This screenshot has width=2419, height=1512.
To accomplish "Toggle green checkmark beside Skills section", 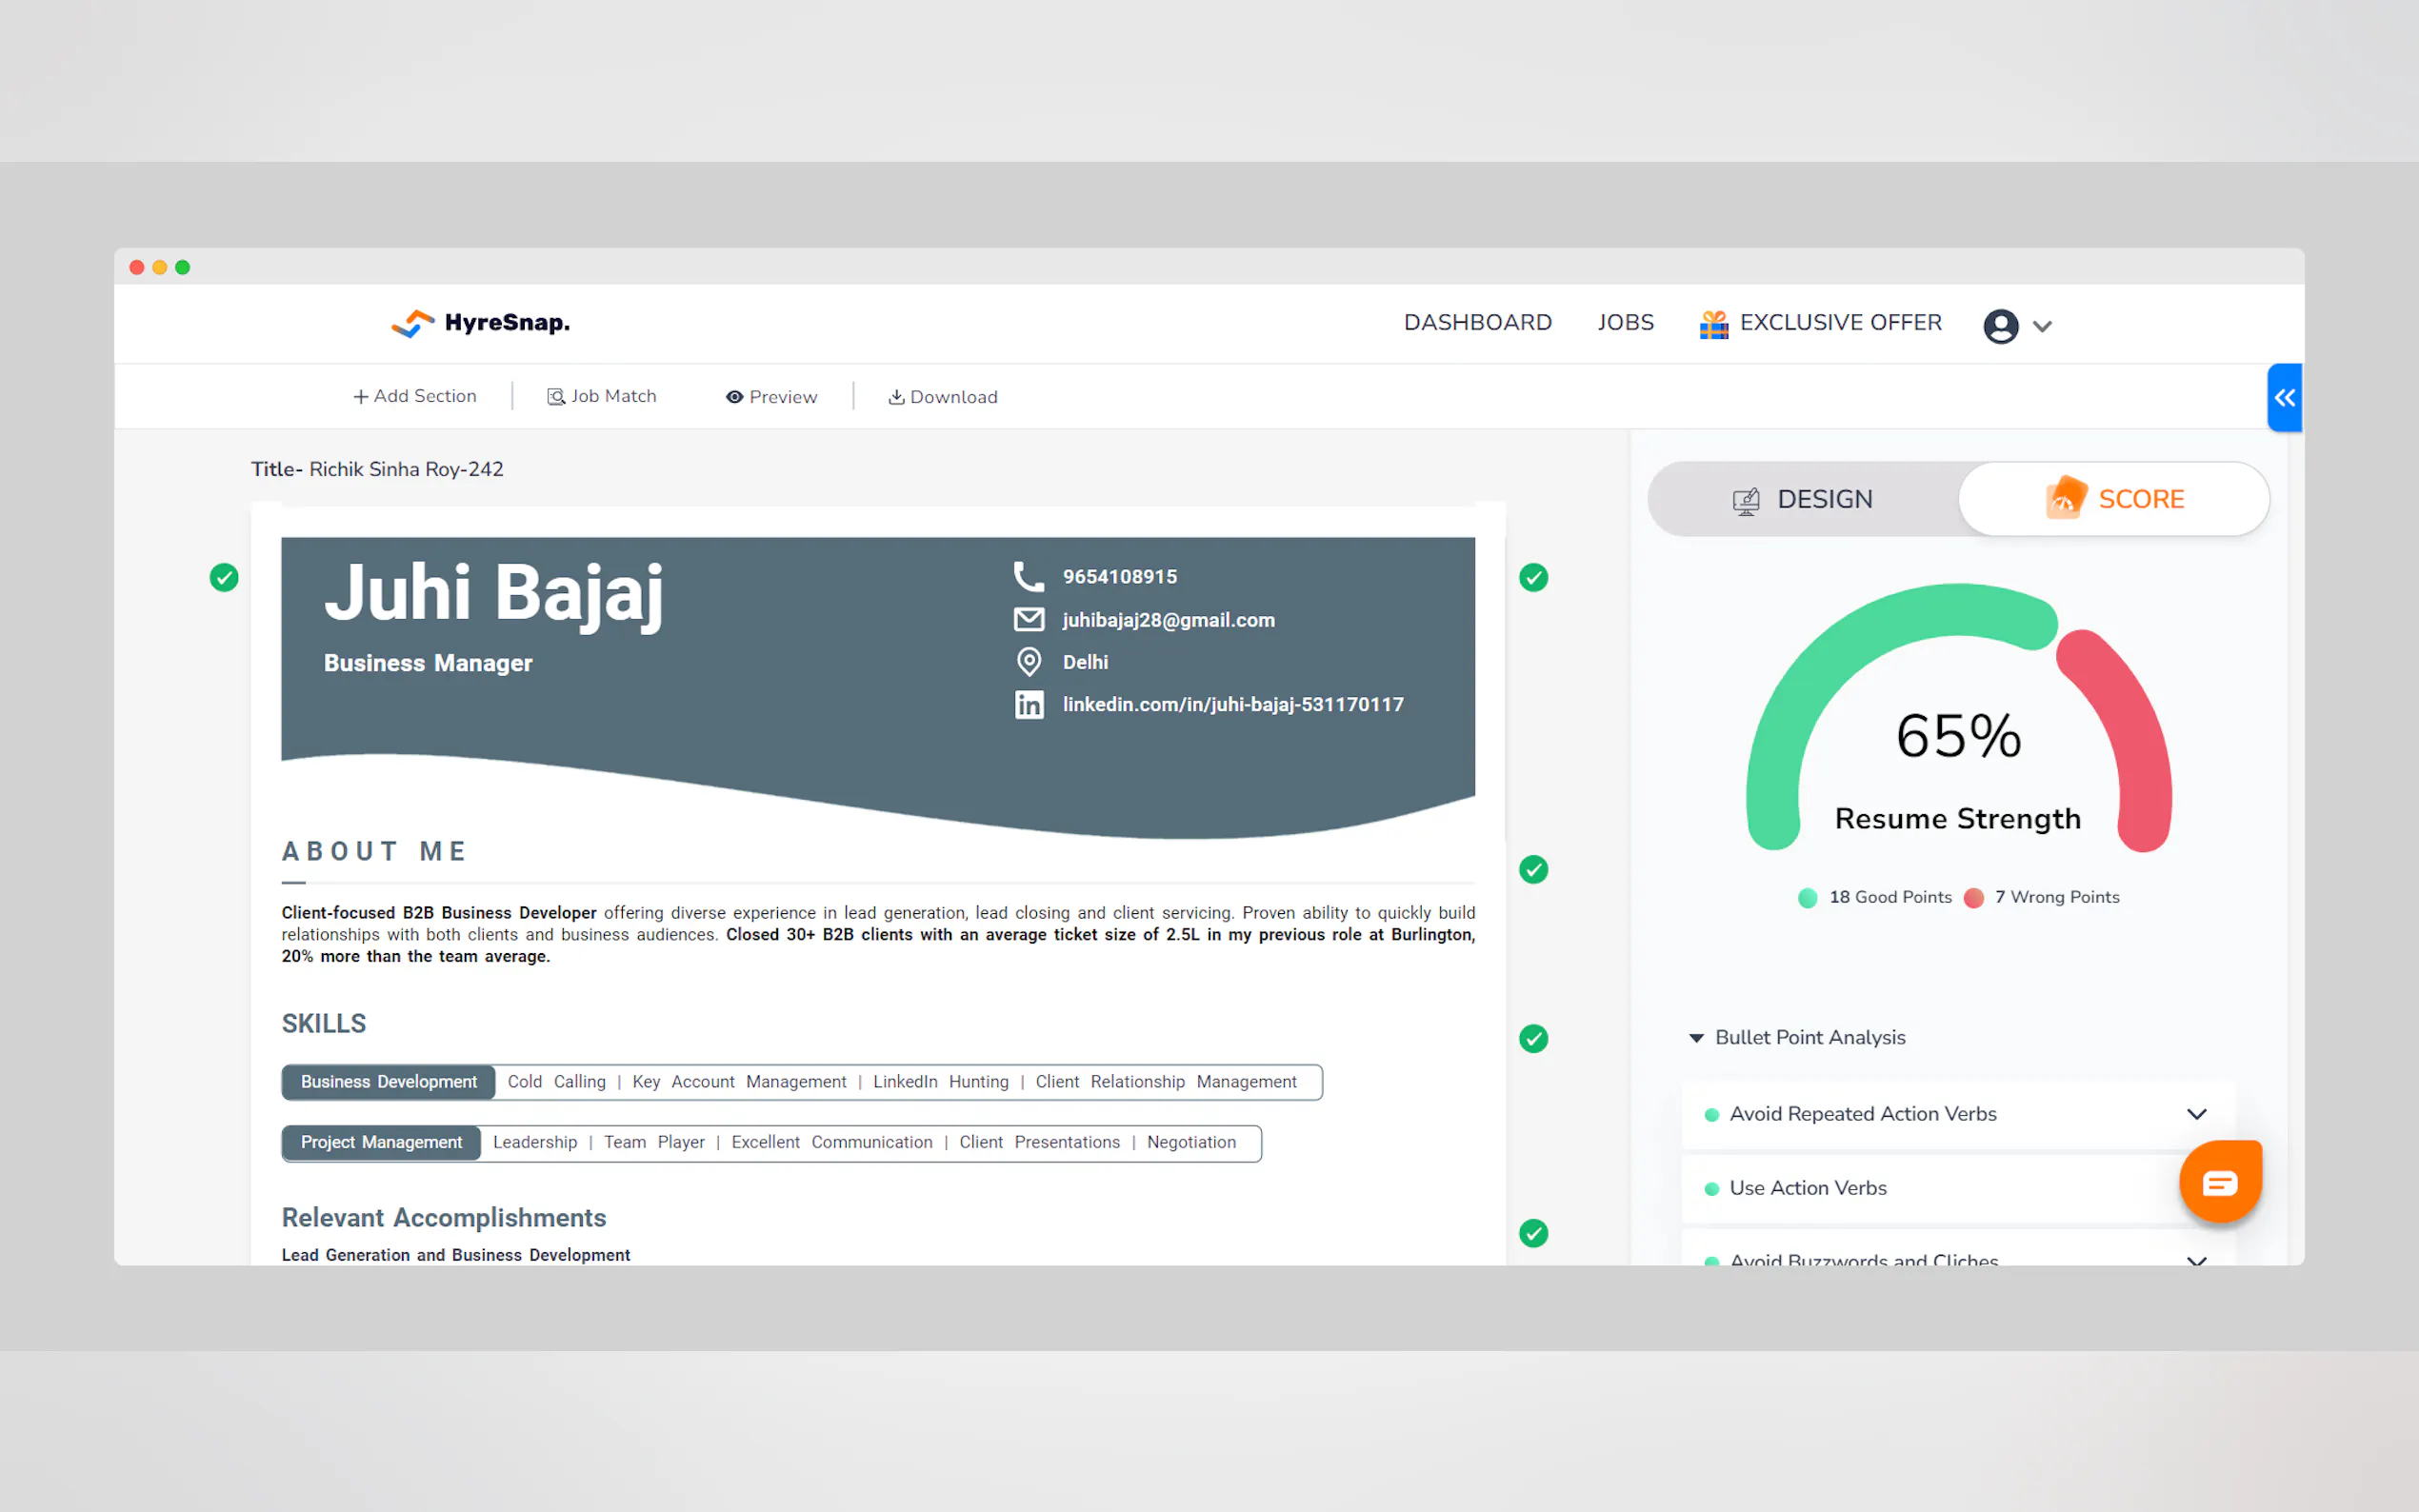I will tap(1533, 1038).
